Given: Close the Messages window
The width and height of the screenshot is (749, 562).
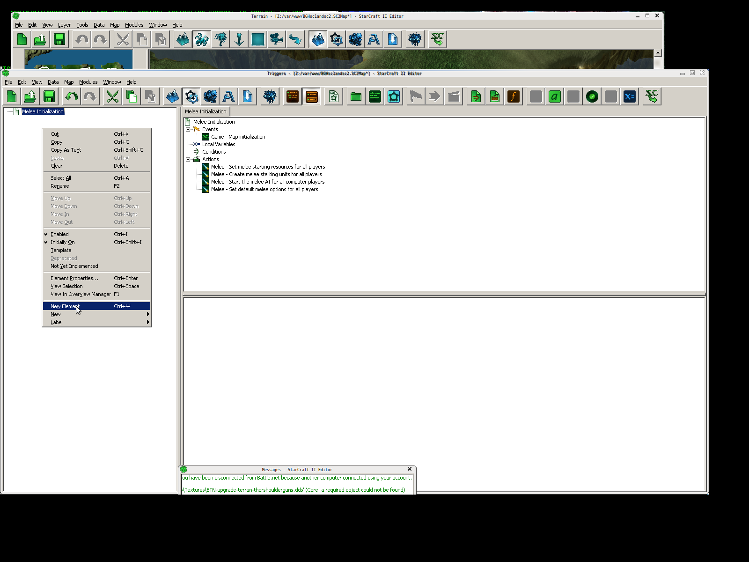Looking at the screenshot, I should click(410, 469).
